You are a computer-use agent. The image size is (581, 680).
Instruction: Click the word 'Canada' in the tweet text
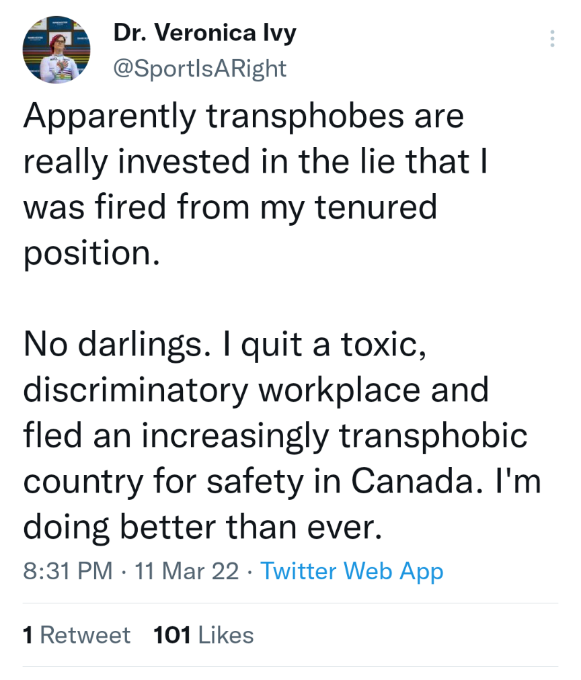(412, 481)
